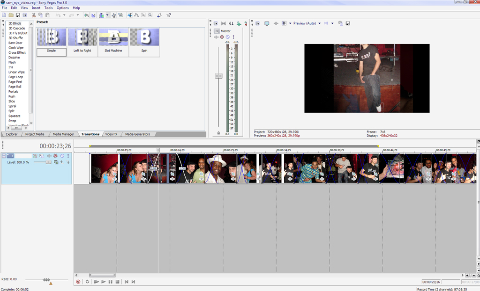Select the Envelope Edit tool icon
This screenshot has width=480, height=291.
(136, 15)
